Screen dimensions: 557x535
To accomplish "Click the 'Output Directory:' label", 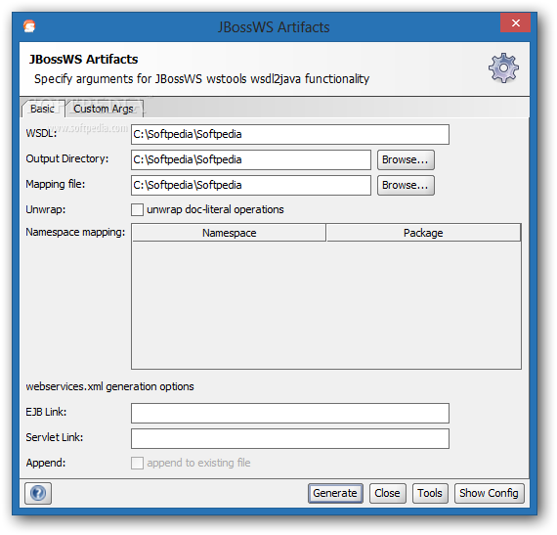I will (x=67, y=158).
